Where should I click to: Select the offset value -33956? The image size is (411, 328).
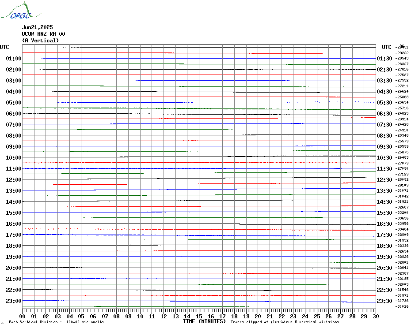click(402, 224)
